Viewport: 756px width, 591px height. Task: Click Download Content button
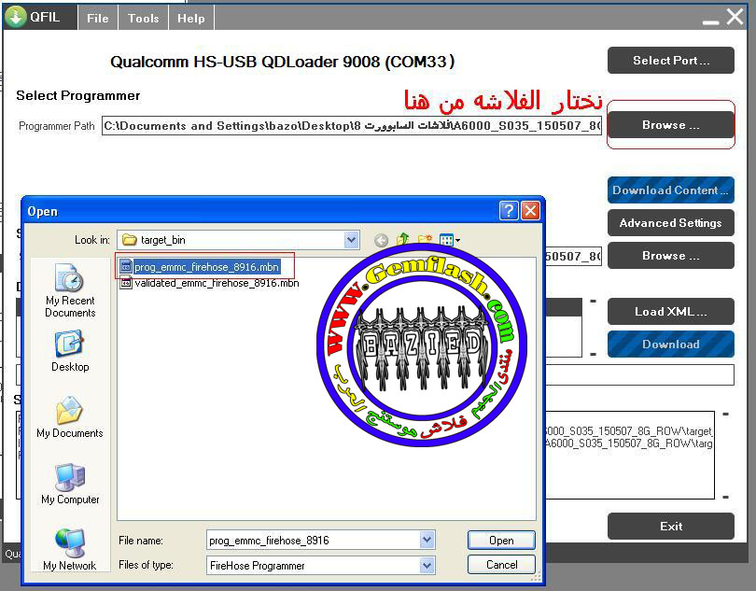671,190
